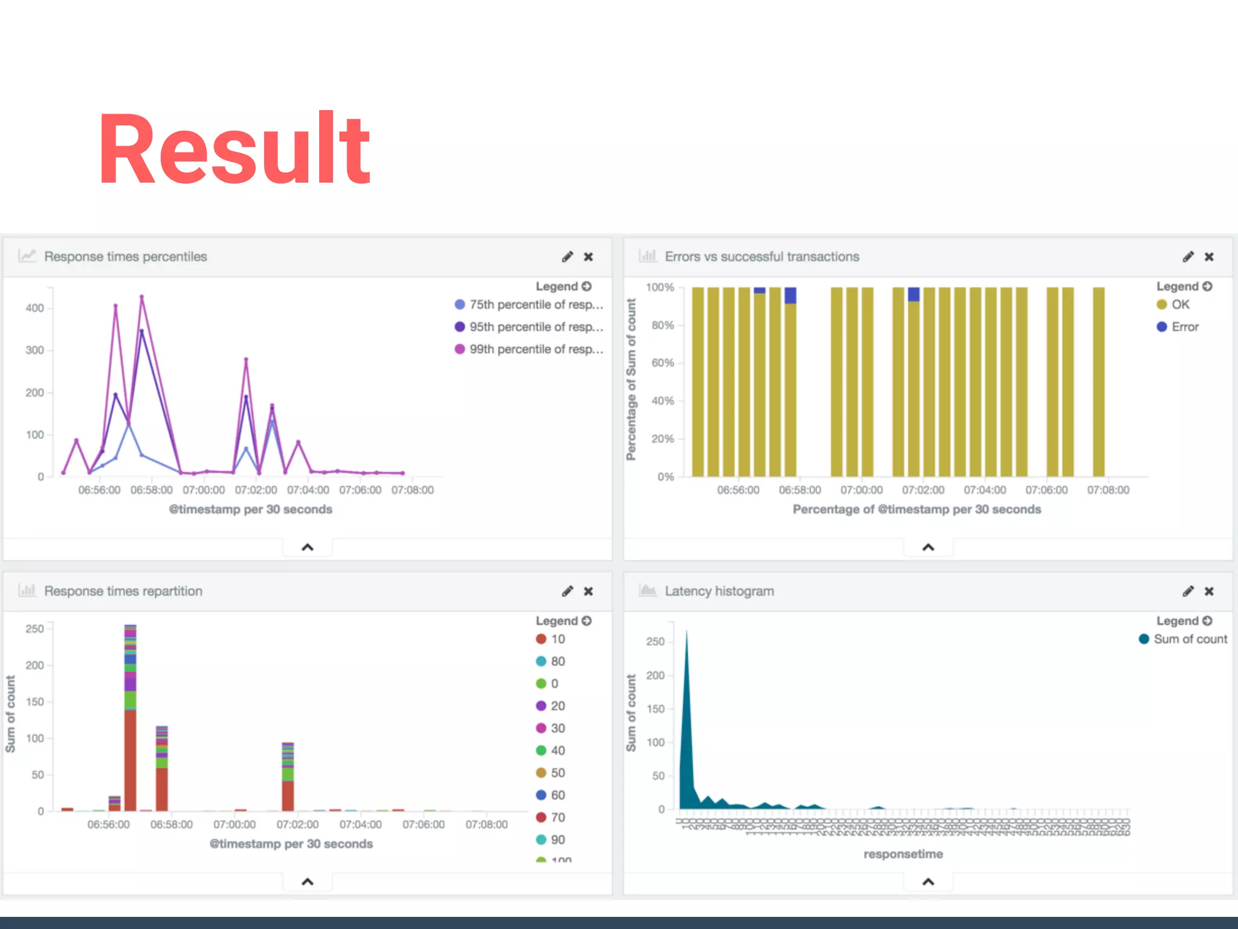Collapse the Legend in Latency histogram panel
This screenshot has width=1238, height=929.
(x=1207, y=621)
